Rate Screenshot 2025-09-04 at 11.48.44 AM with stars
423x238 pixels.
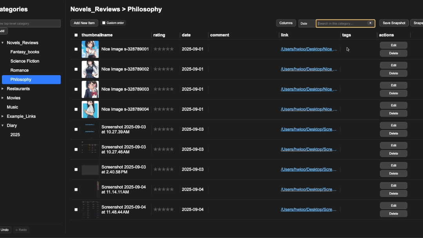tap(163, 209)
